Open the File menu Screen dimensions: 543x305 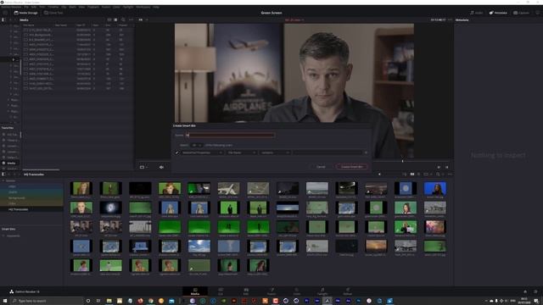[x=26, y=7]
